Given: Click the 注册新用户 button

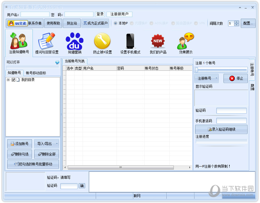Looking at the screenshot, I should point(119,14).
